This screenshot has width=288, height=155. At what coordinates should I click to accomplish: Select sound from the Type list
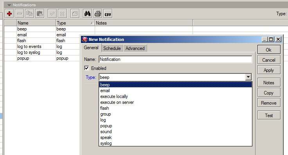(x=175, y=132)
